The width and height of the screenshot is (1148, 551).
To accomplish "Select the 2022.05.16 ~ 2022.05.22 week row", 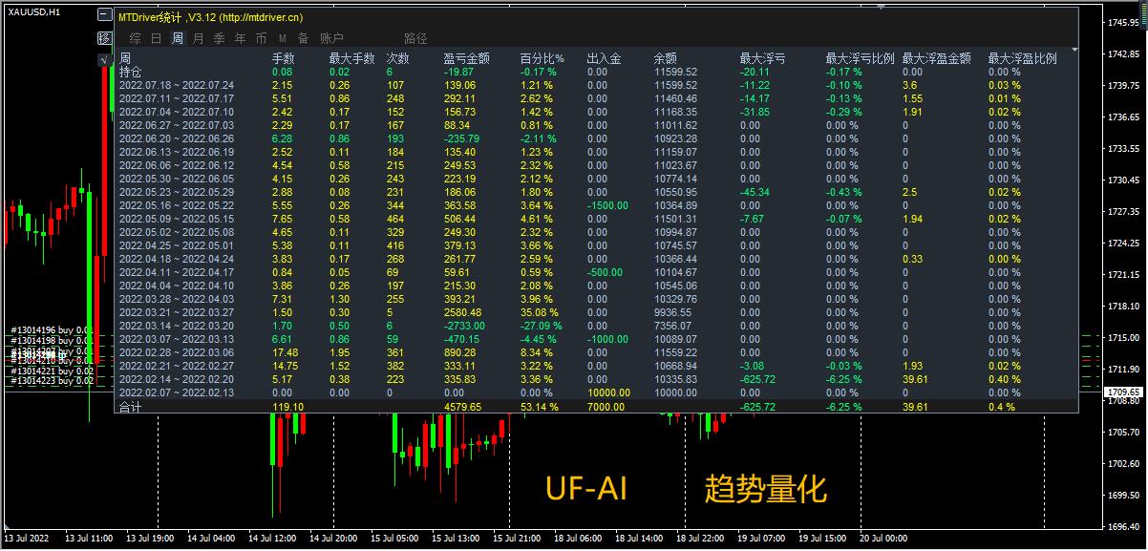I will 596,205.
